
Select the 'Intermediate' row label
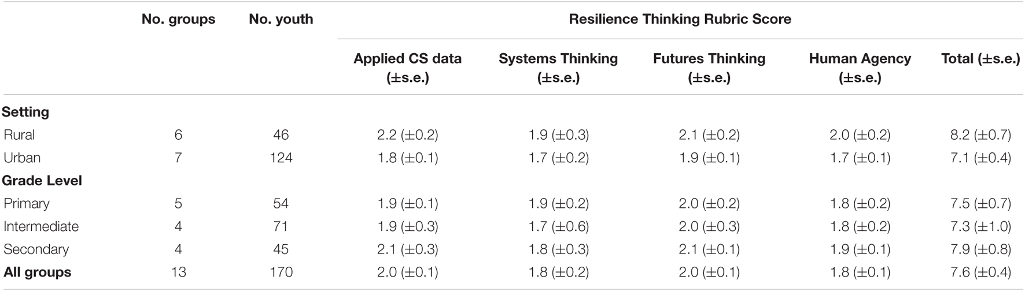click(x=41, y=226)
